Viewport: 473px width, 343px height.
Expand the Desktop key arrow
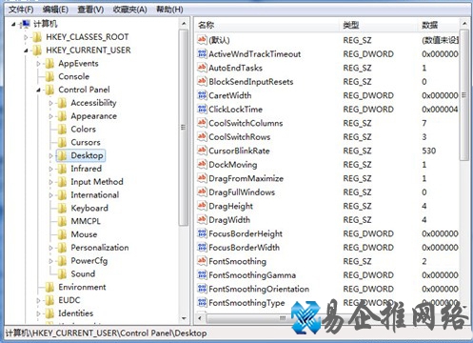(50, 156)
